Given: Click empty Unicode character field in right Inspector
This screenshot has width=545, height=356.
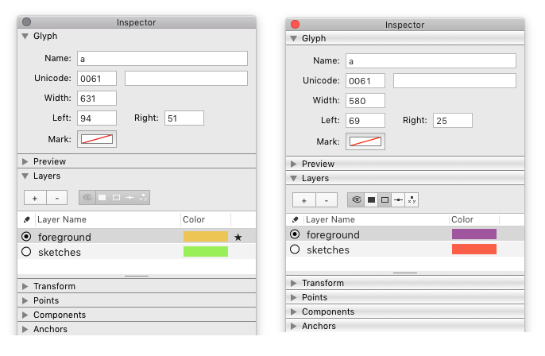Looking at the screenshot, I should (454, 81).
